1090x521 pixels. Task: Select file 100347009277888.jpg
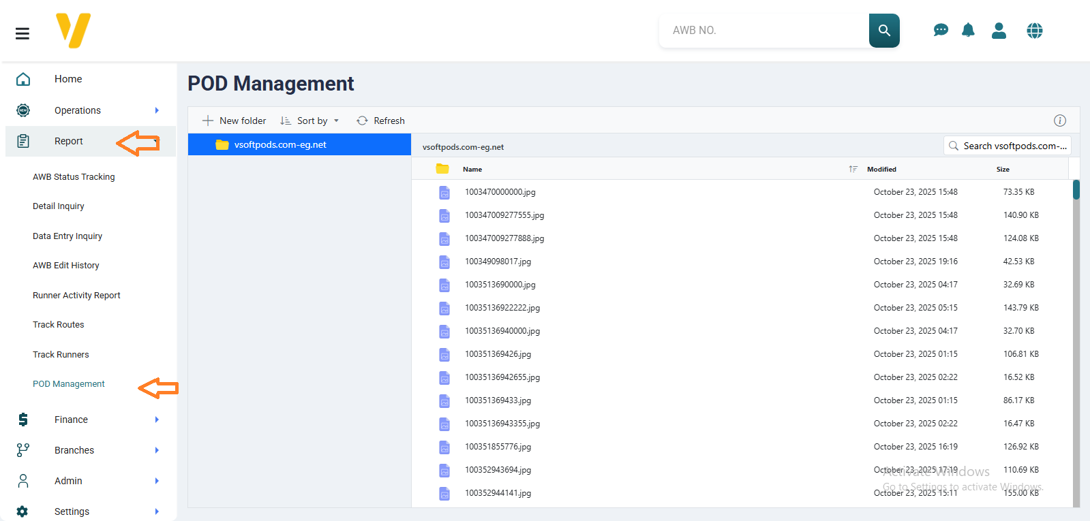pyautogui.click(x=504, y=238)
